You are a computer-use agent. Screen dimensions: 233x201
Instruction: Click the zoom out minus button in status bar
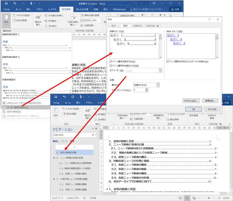coord(199,198)
